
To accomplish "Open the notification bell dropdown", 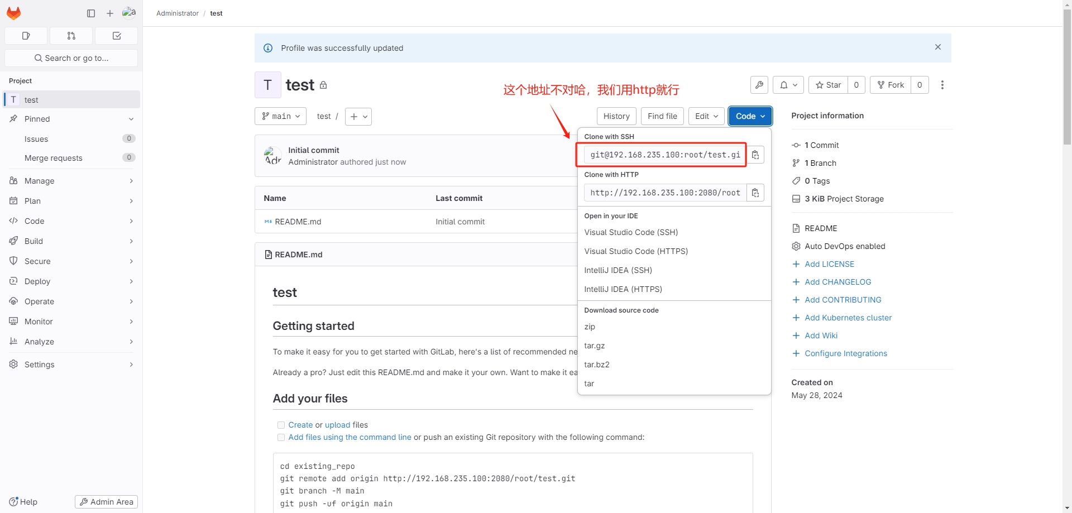I will [x=788, y=85].
